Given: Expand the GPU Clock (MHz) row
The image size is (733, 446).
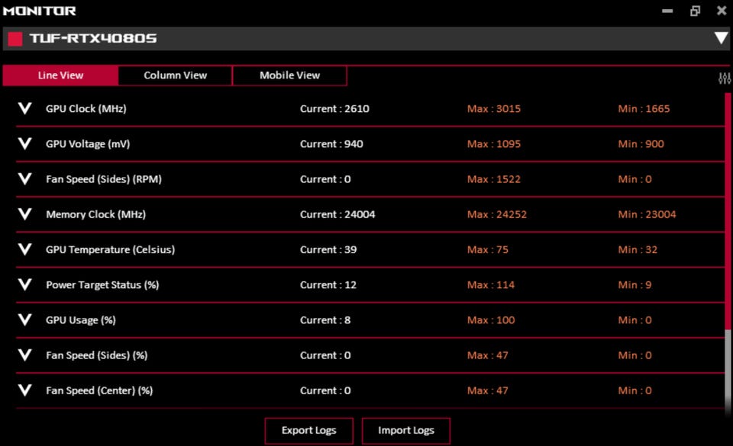Looking at the screenshot, I should point(24,109).
